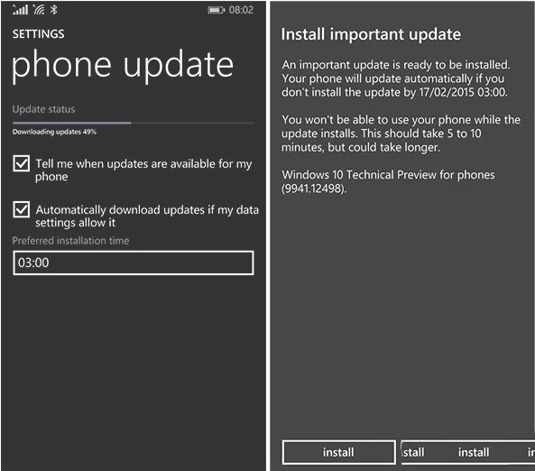
Task: Click the 'Downloading updates 49%' status text
Action: 55,132
